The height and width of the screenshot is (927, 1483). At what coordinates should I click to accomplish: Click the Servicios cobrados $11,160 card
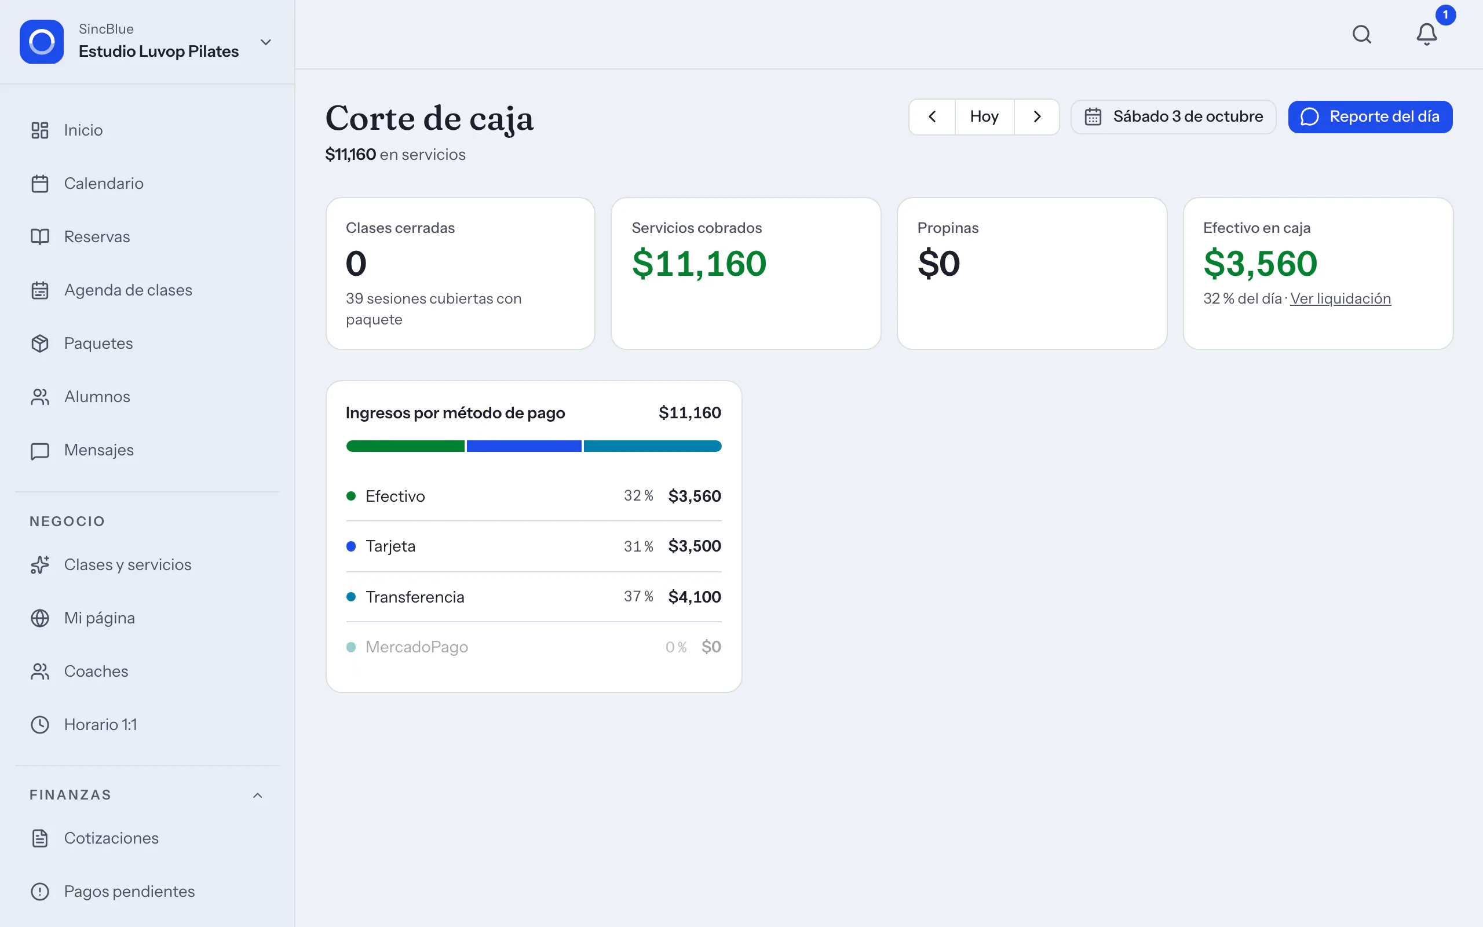[746, 273]
